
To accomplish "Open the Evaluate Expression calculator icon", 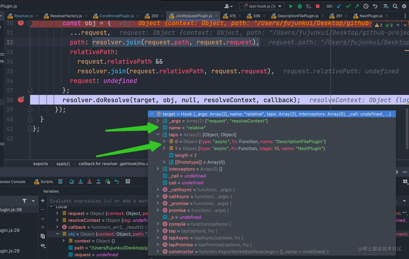I will (x=128, y=181).
